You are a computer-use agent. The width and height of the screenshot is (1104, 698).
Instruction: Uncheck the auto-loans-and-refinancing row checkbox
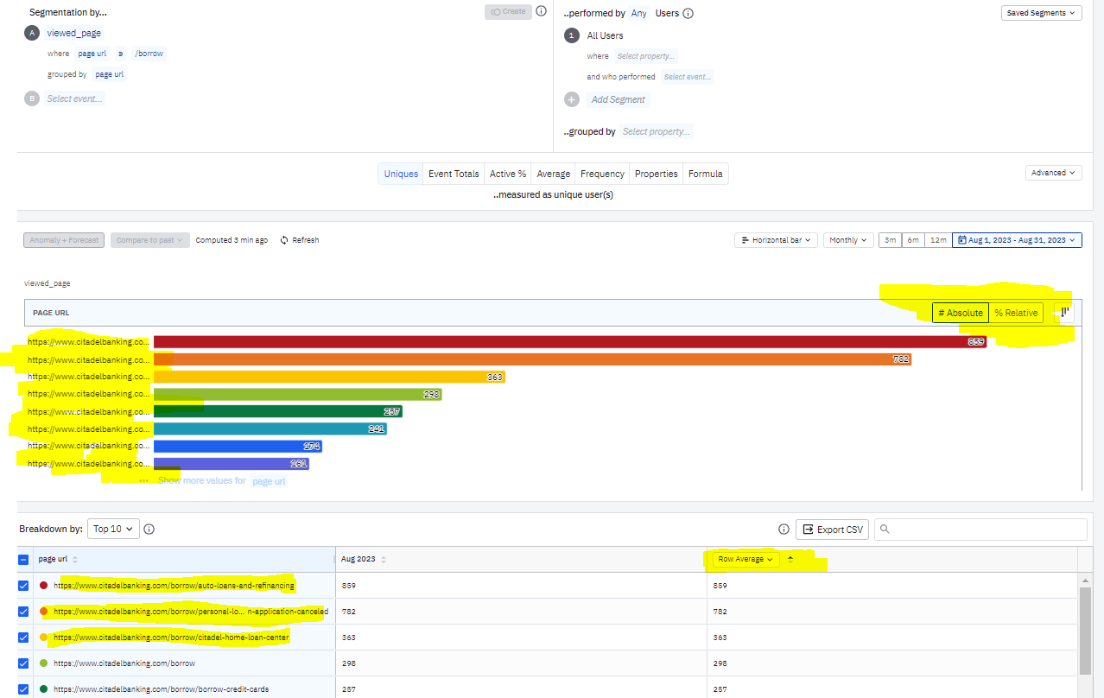(23, 586)
